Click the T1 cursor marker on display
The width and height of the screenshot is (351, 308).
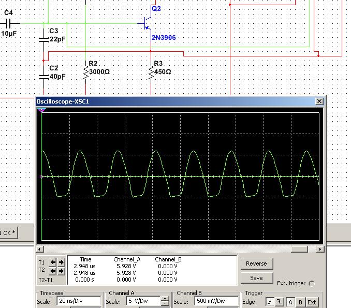coord(41,110)
